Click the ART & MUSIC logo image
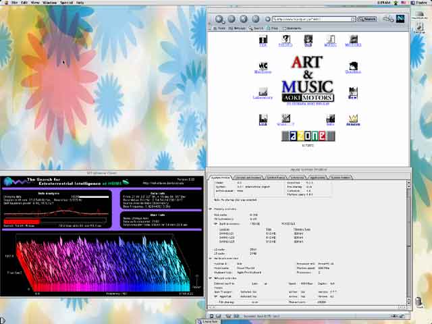Screen dimensions: 432x324 point(308,78)
